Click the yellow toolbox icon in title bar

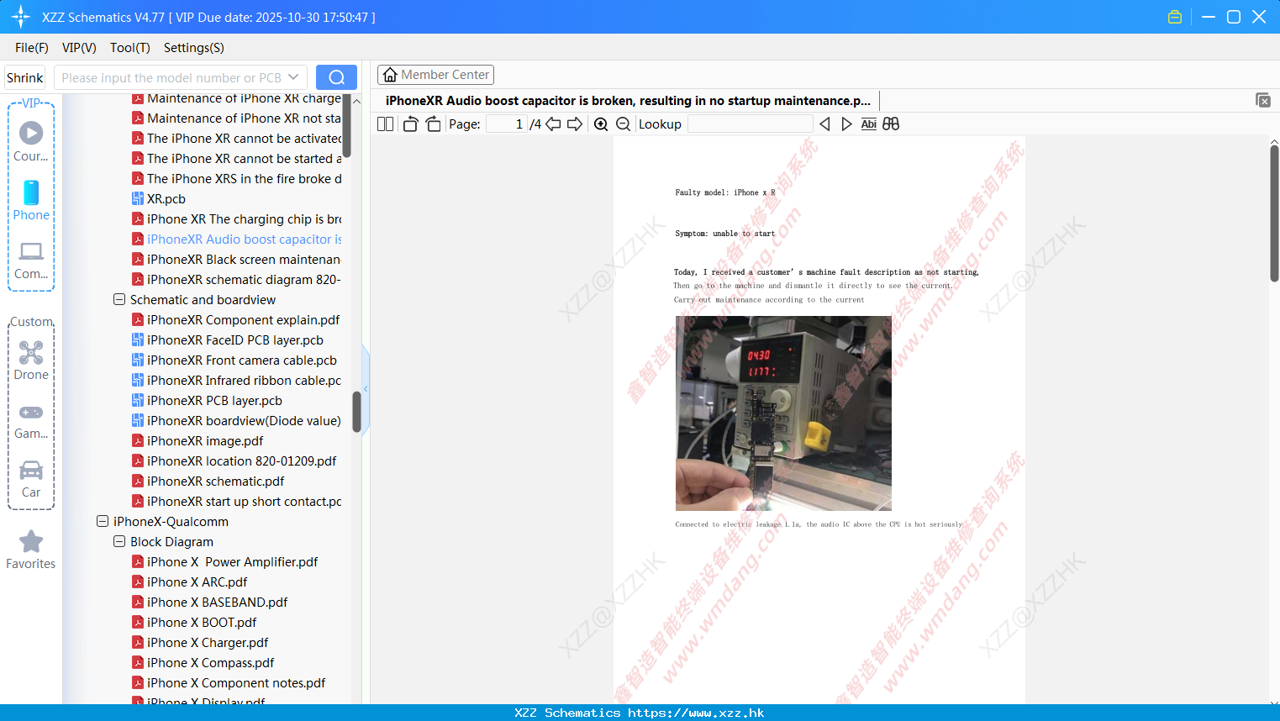1175,17
